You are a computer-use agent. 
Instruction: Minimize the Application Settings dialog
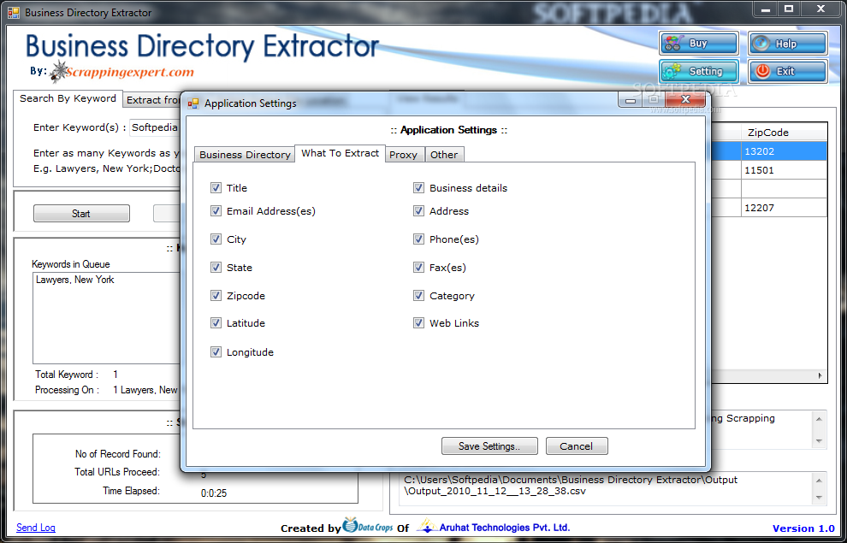pyautogui.click(x=630, y=100)
